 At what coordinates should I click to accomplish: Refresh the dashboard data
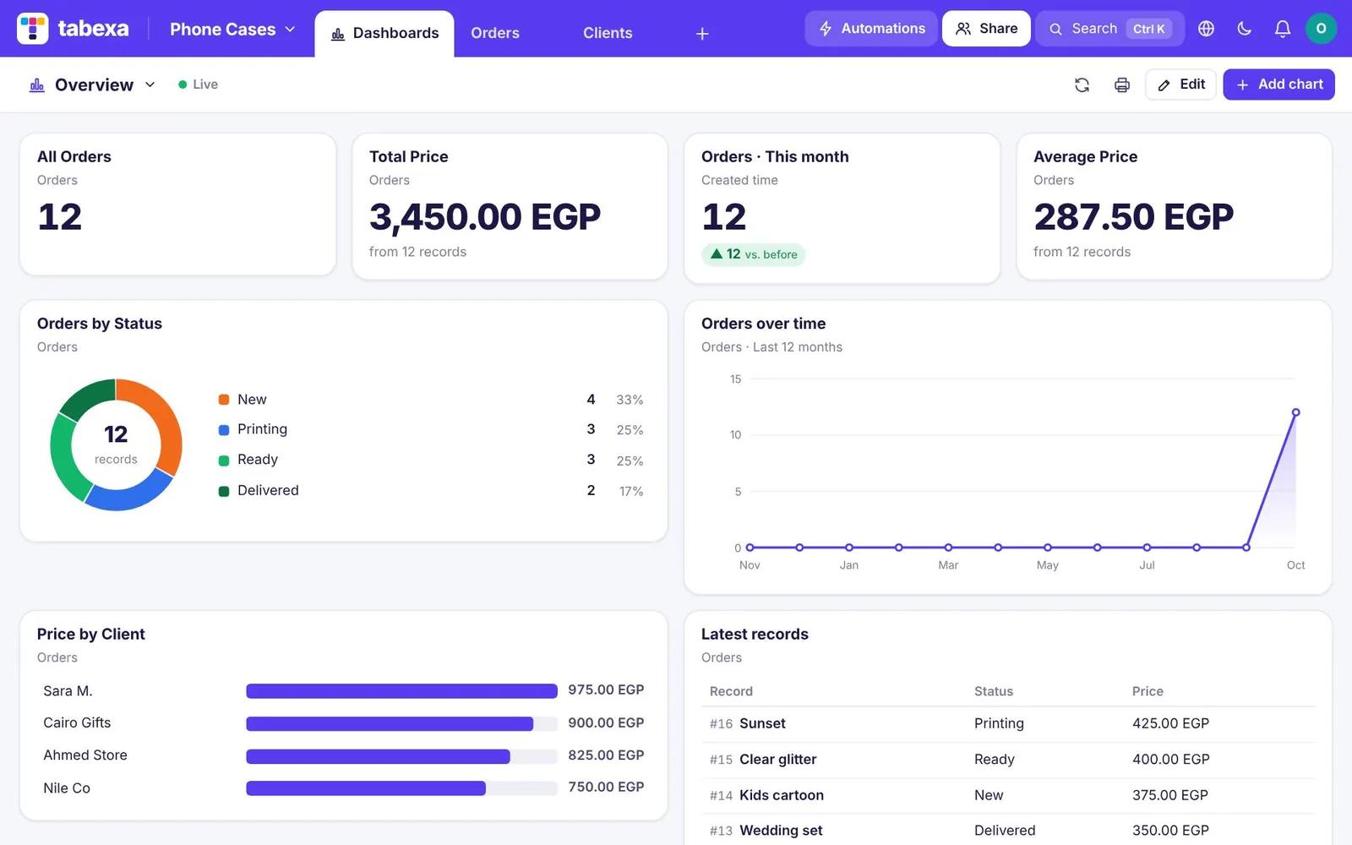pyautogui.click(x=1082, y=84)
